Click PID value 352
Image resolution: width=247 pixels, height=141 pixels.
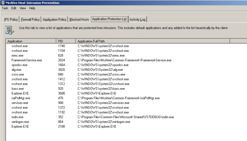pyautogui.click(x=61, y=117)
